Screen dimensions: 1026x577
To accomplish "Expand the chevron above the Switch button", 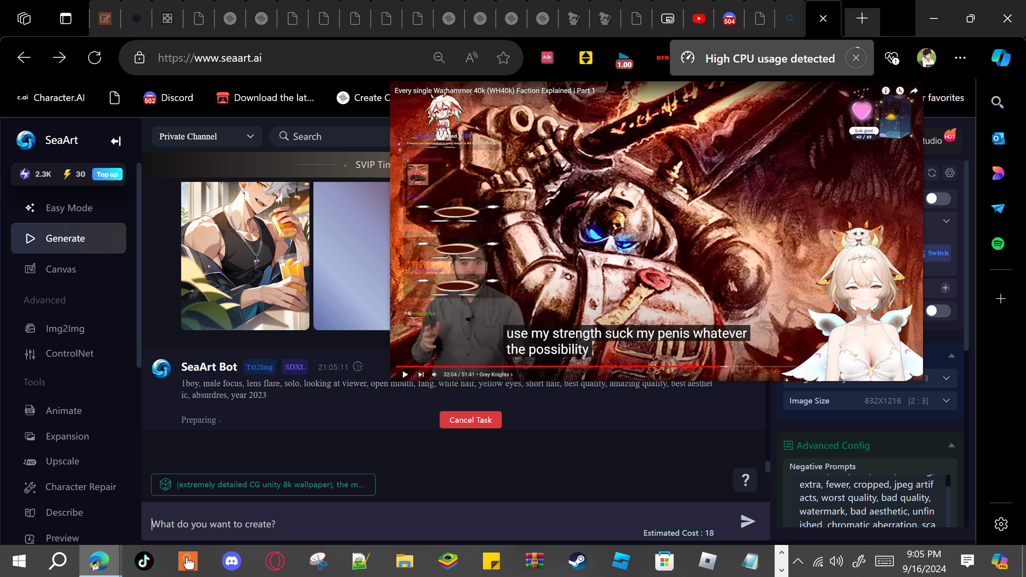I will [x=946, y=221].
